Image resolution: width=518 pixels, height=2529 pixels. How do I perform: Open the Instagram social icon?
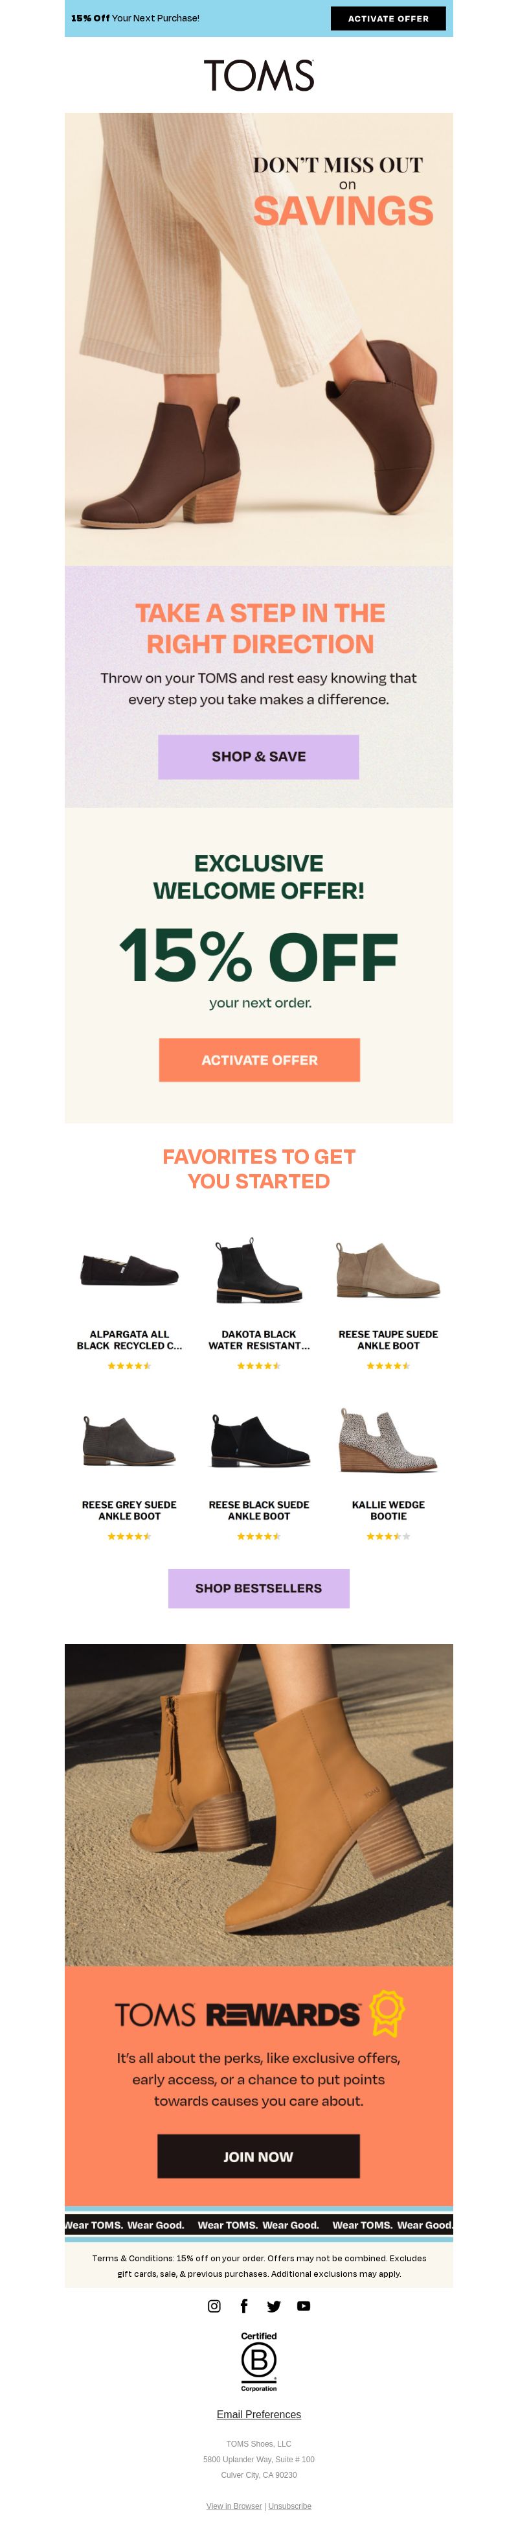[x=214, y=2306]
